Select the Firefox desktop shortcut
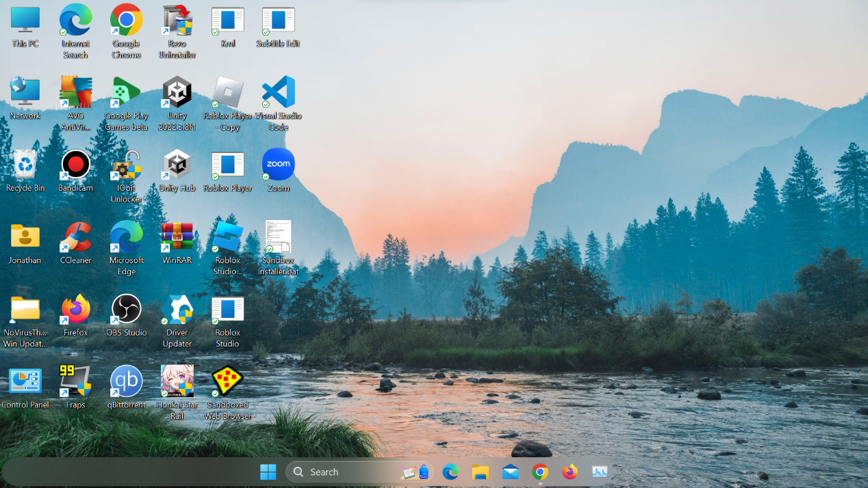 [x=76, y=316]
